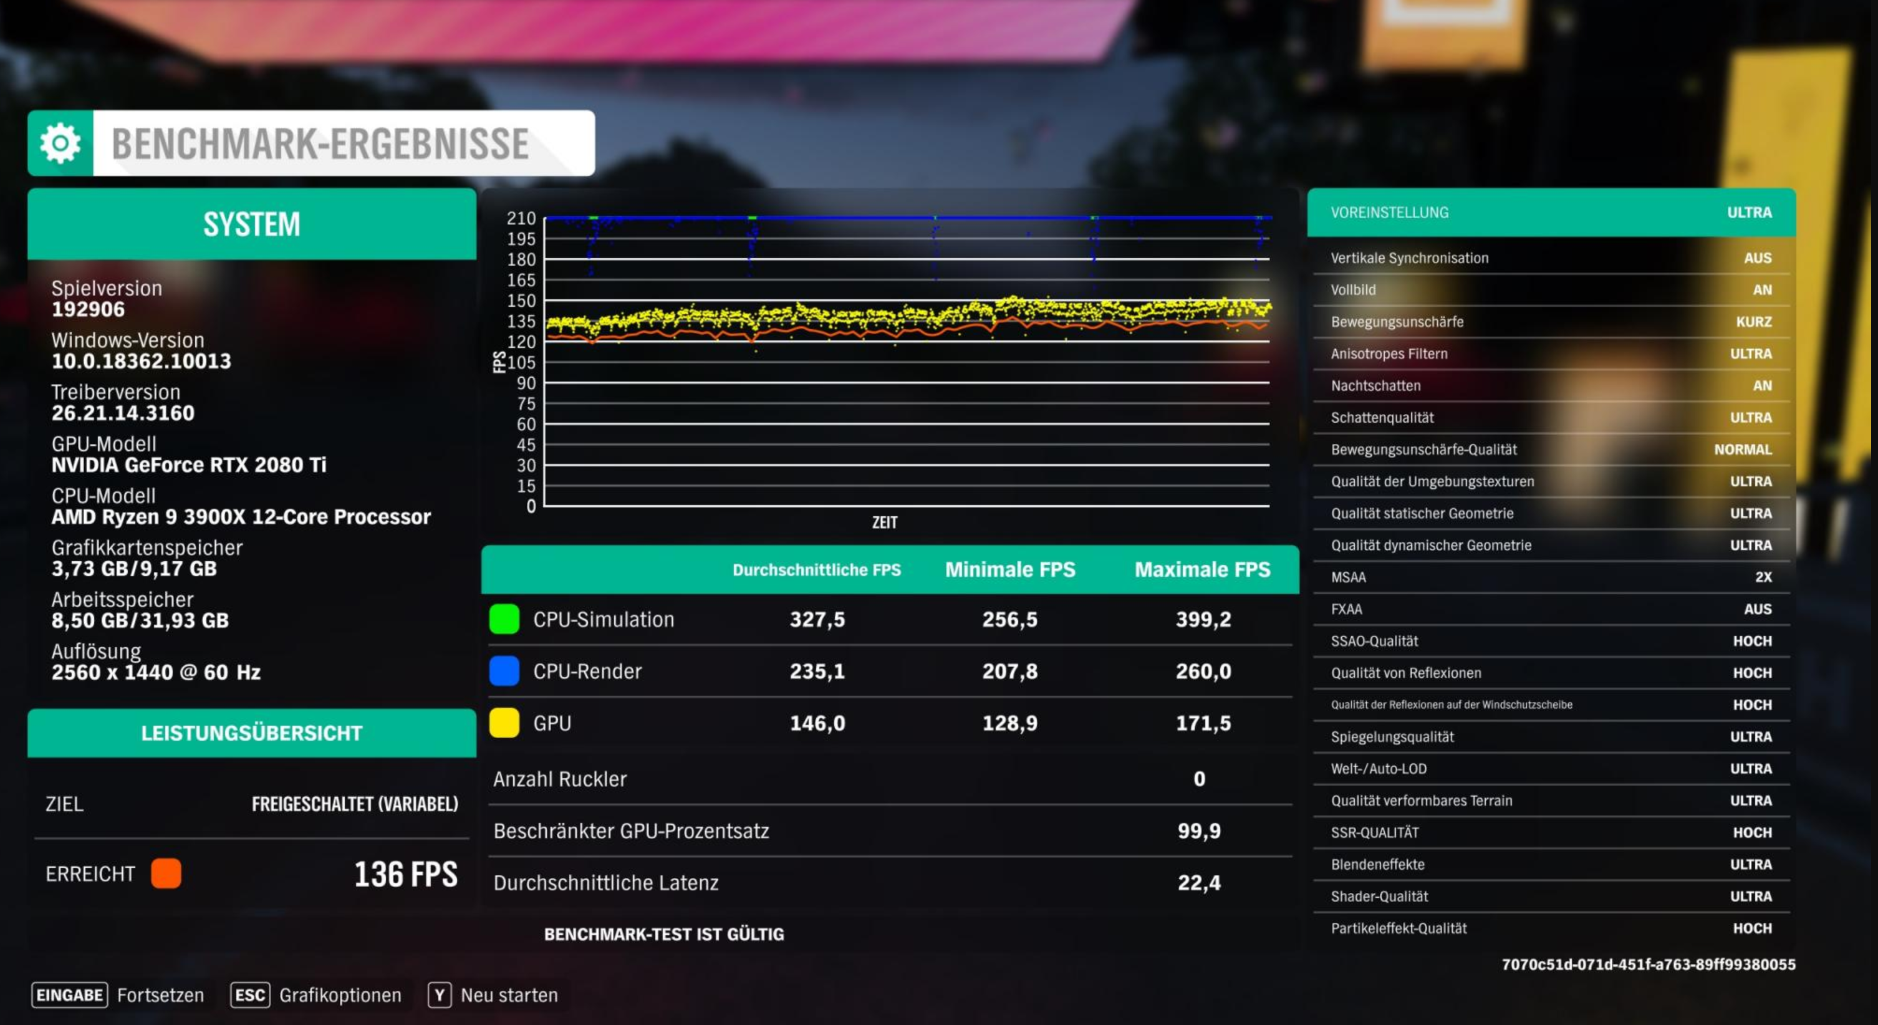Viewport: 1878px width, 1025px height.
Task: Click the gear icon beside Benchmark-Ergebnisse
Action: (60, 143)
